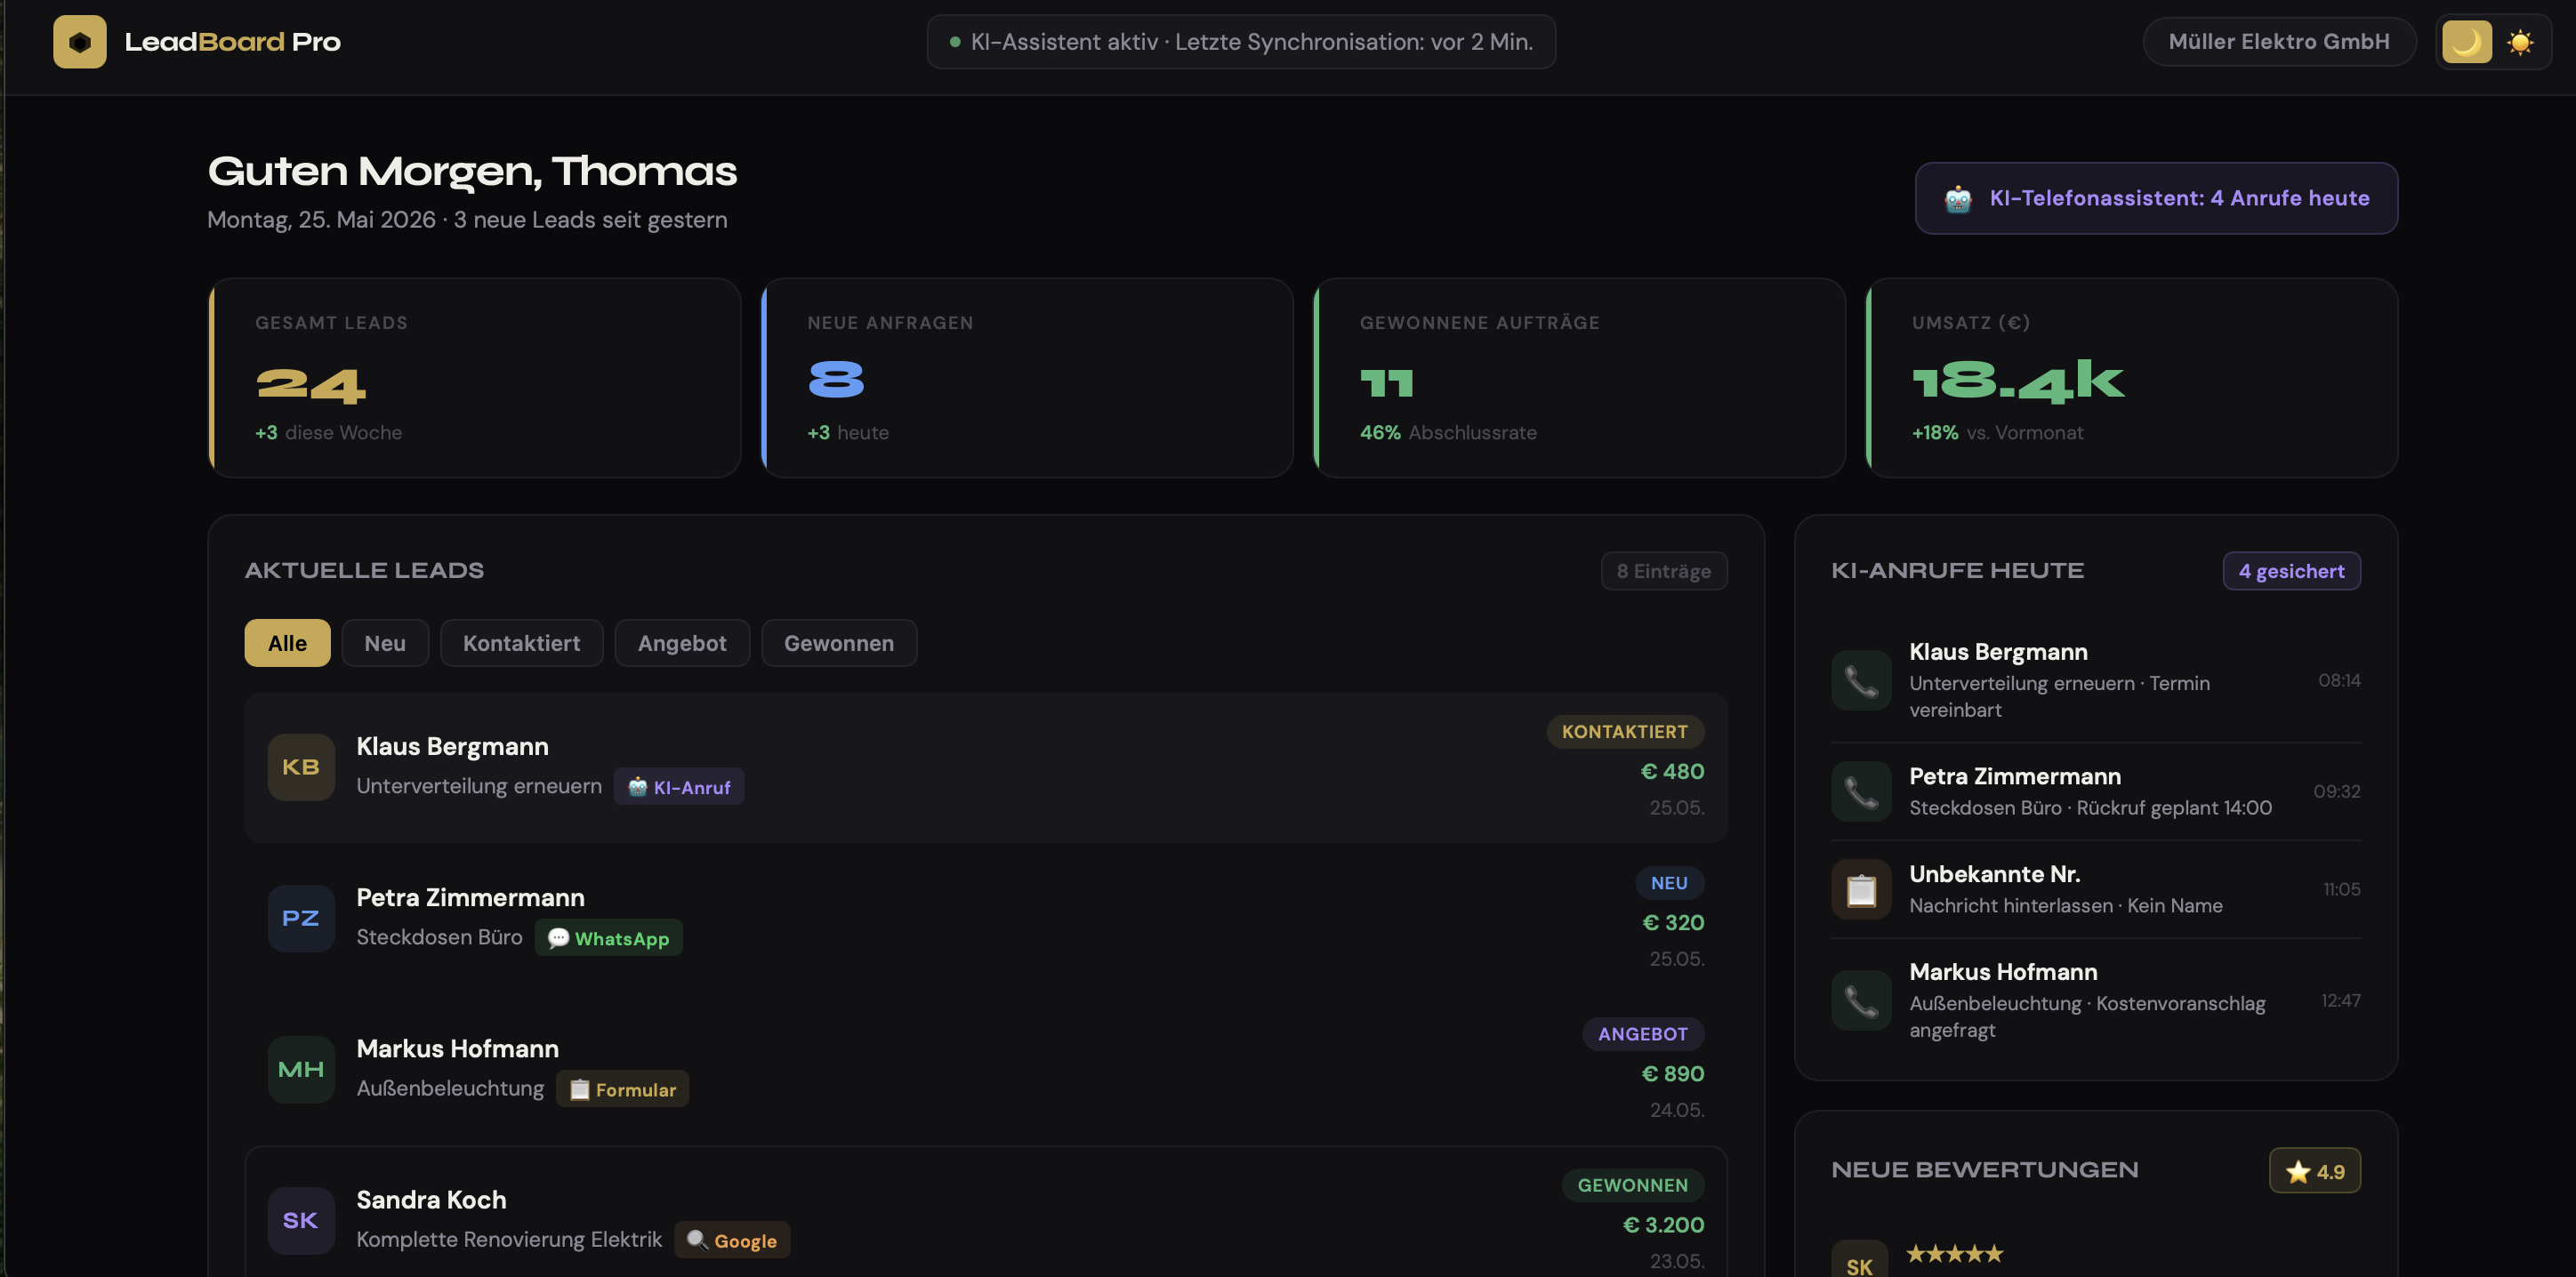Open Klaus Bergmann lead name
The height and width of the screenshot is (1277, 2576).
click(452, 746)
